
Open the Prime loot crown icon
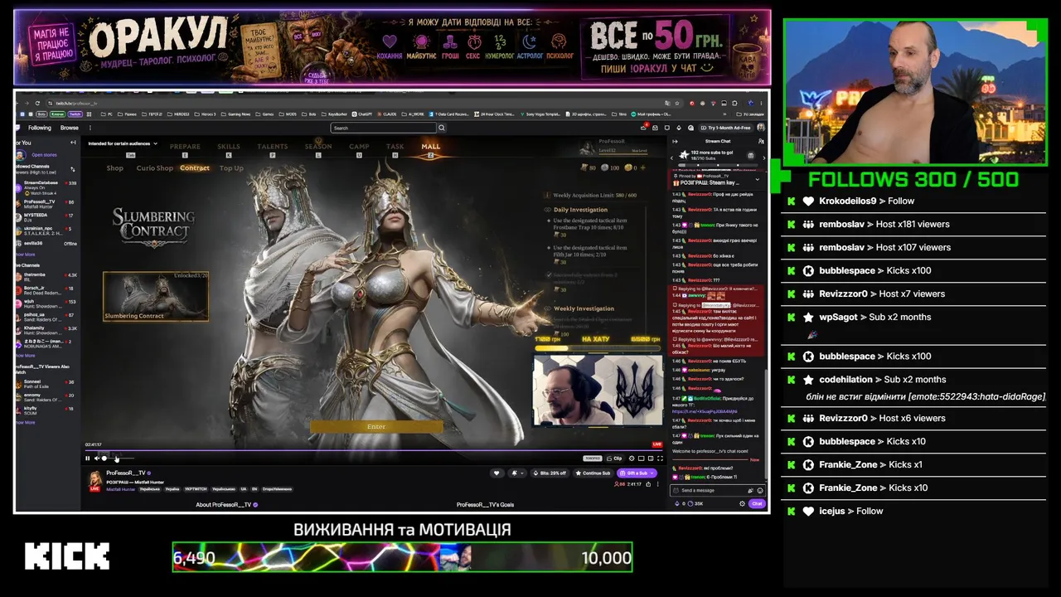[x=644, y=128]
